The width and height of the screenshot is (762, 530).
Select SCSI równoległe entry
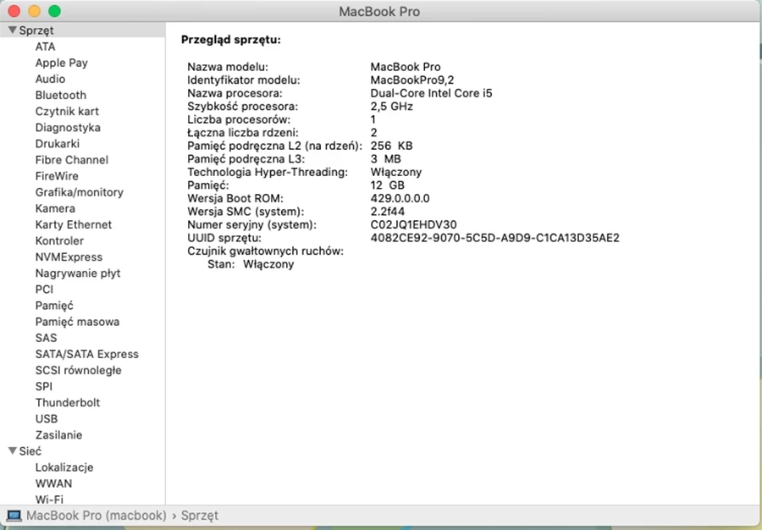[78, 370]
